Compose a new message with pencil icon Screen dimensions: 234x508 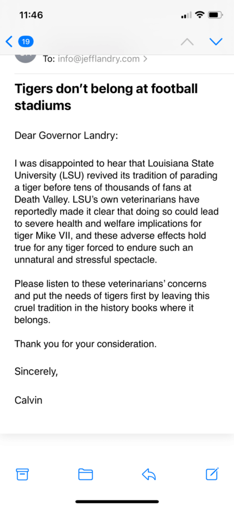[212, 474]
